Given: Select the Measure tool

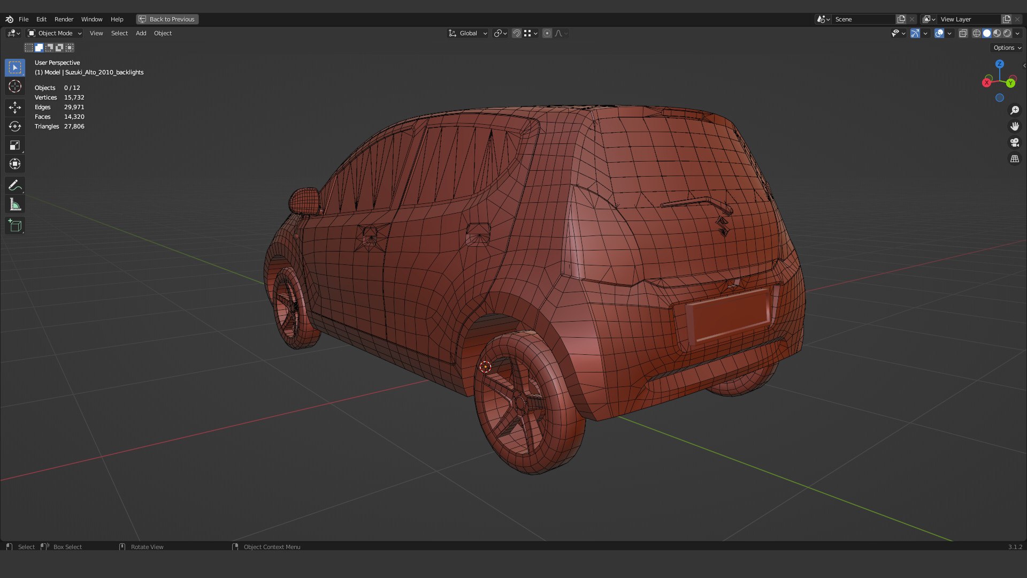Looking at the screenshot, I should [15, 204].
